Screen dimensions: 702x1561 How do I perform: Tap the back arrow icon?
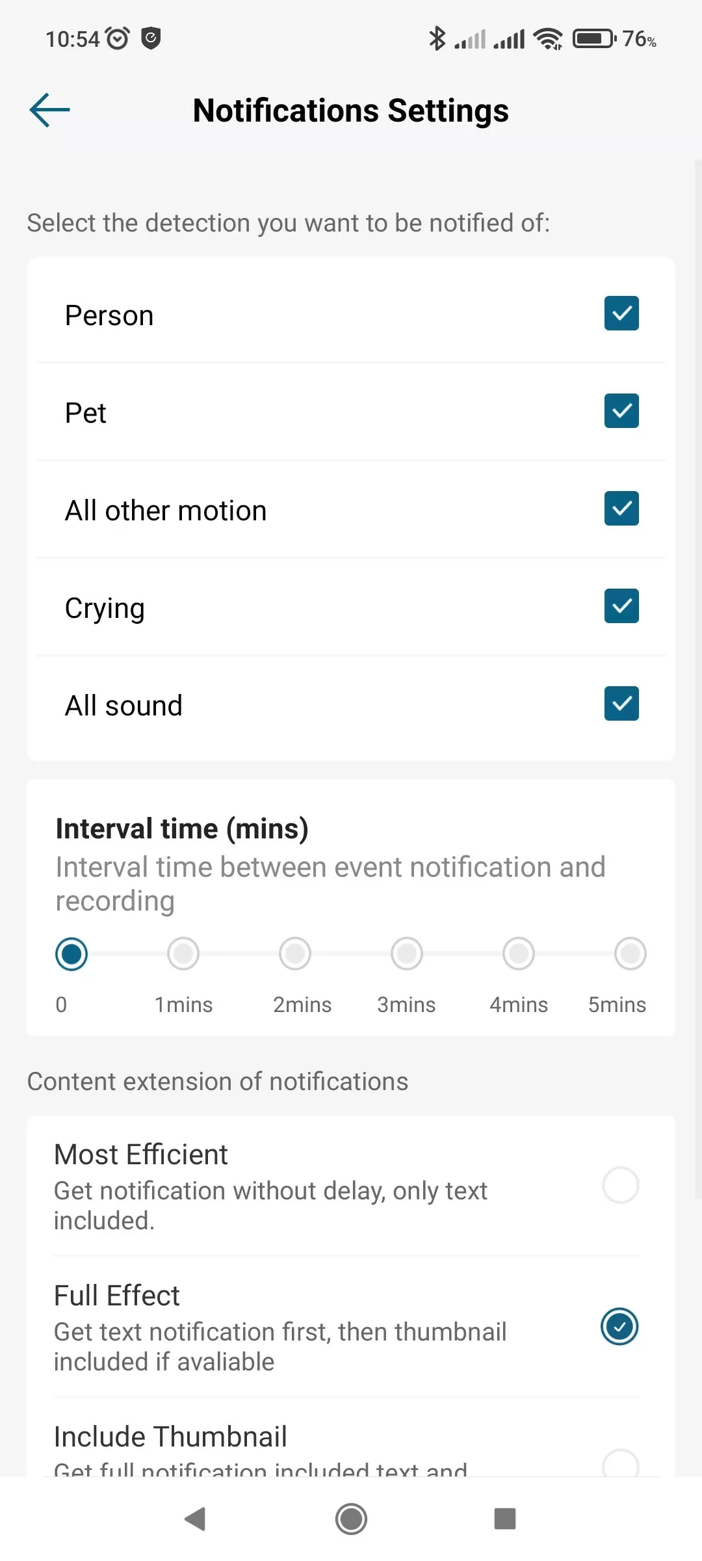[49, 110]
